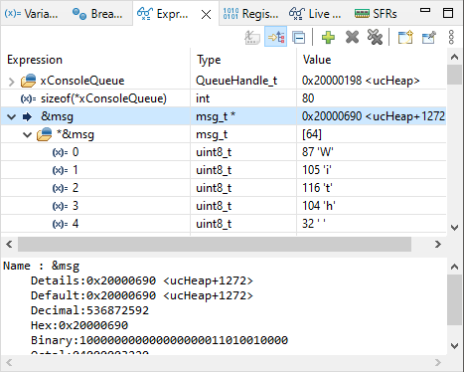Remove all expressions with double X icon

pyautogui.click(x=375, y=37)
